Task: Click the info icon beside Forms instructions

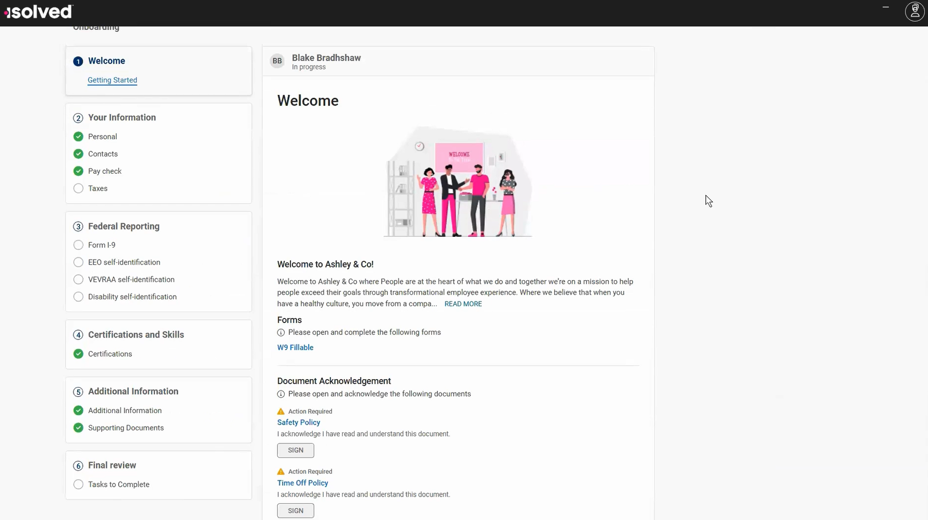Action: coord(281,333)
